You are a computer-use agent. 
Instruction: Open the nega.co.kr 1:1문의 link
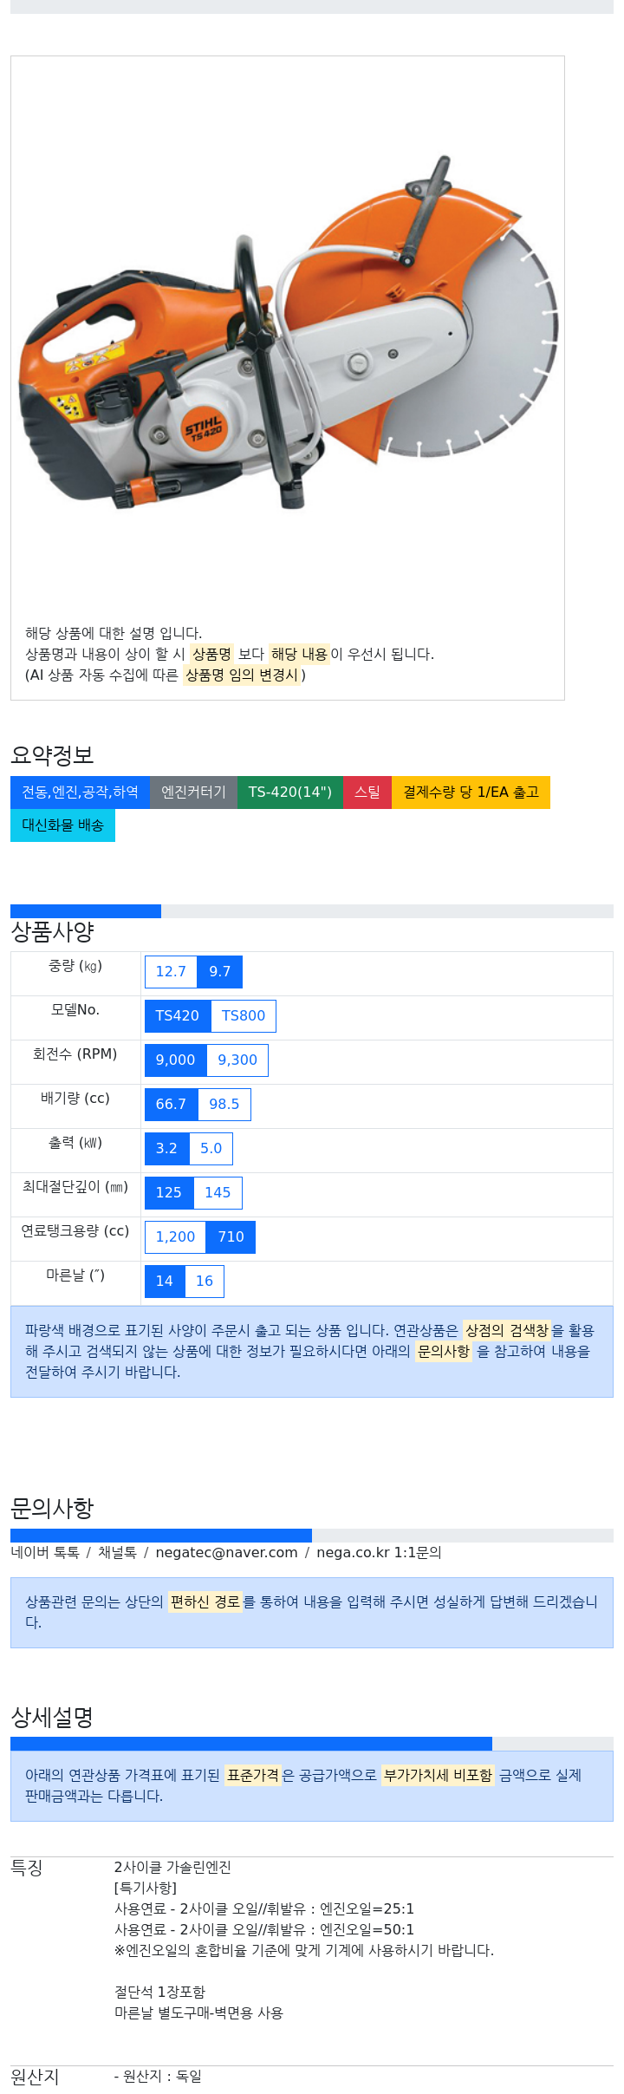[x=379, y=1553]
